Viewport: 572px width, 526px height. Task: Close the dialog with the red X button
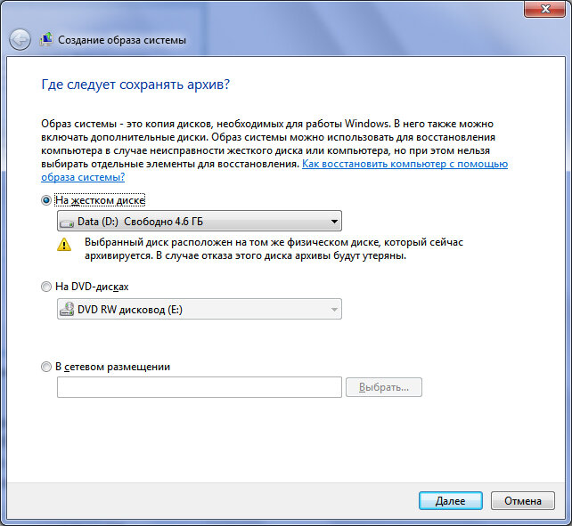[x=549, y=9]
